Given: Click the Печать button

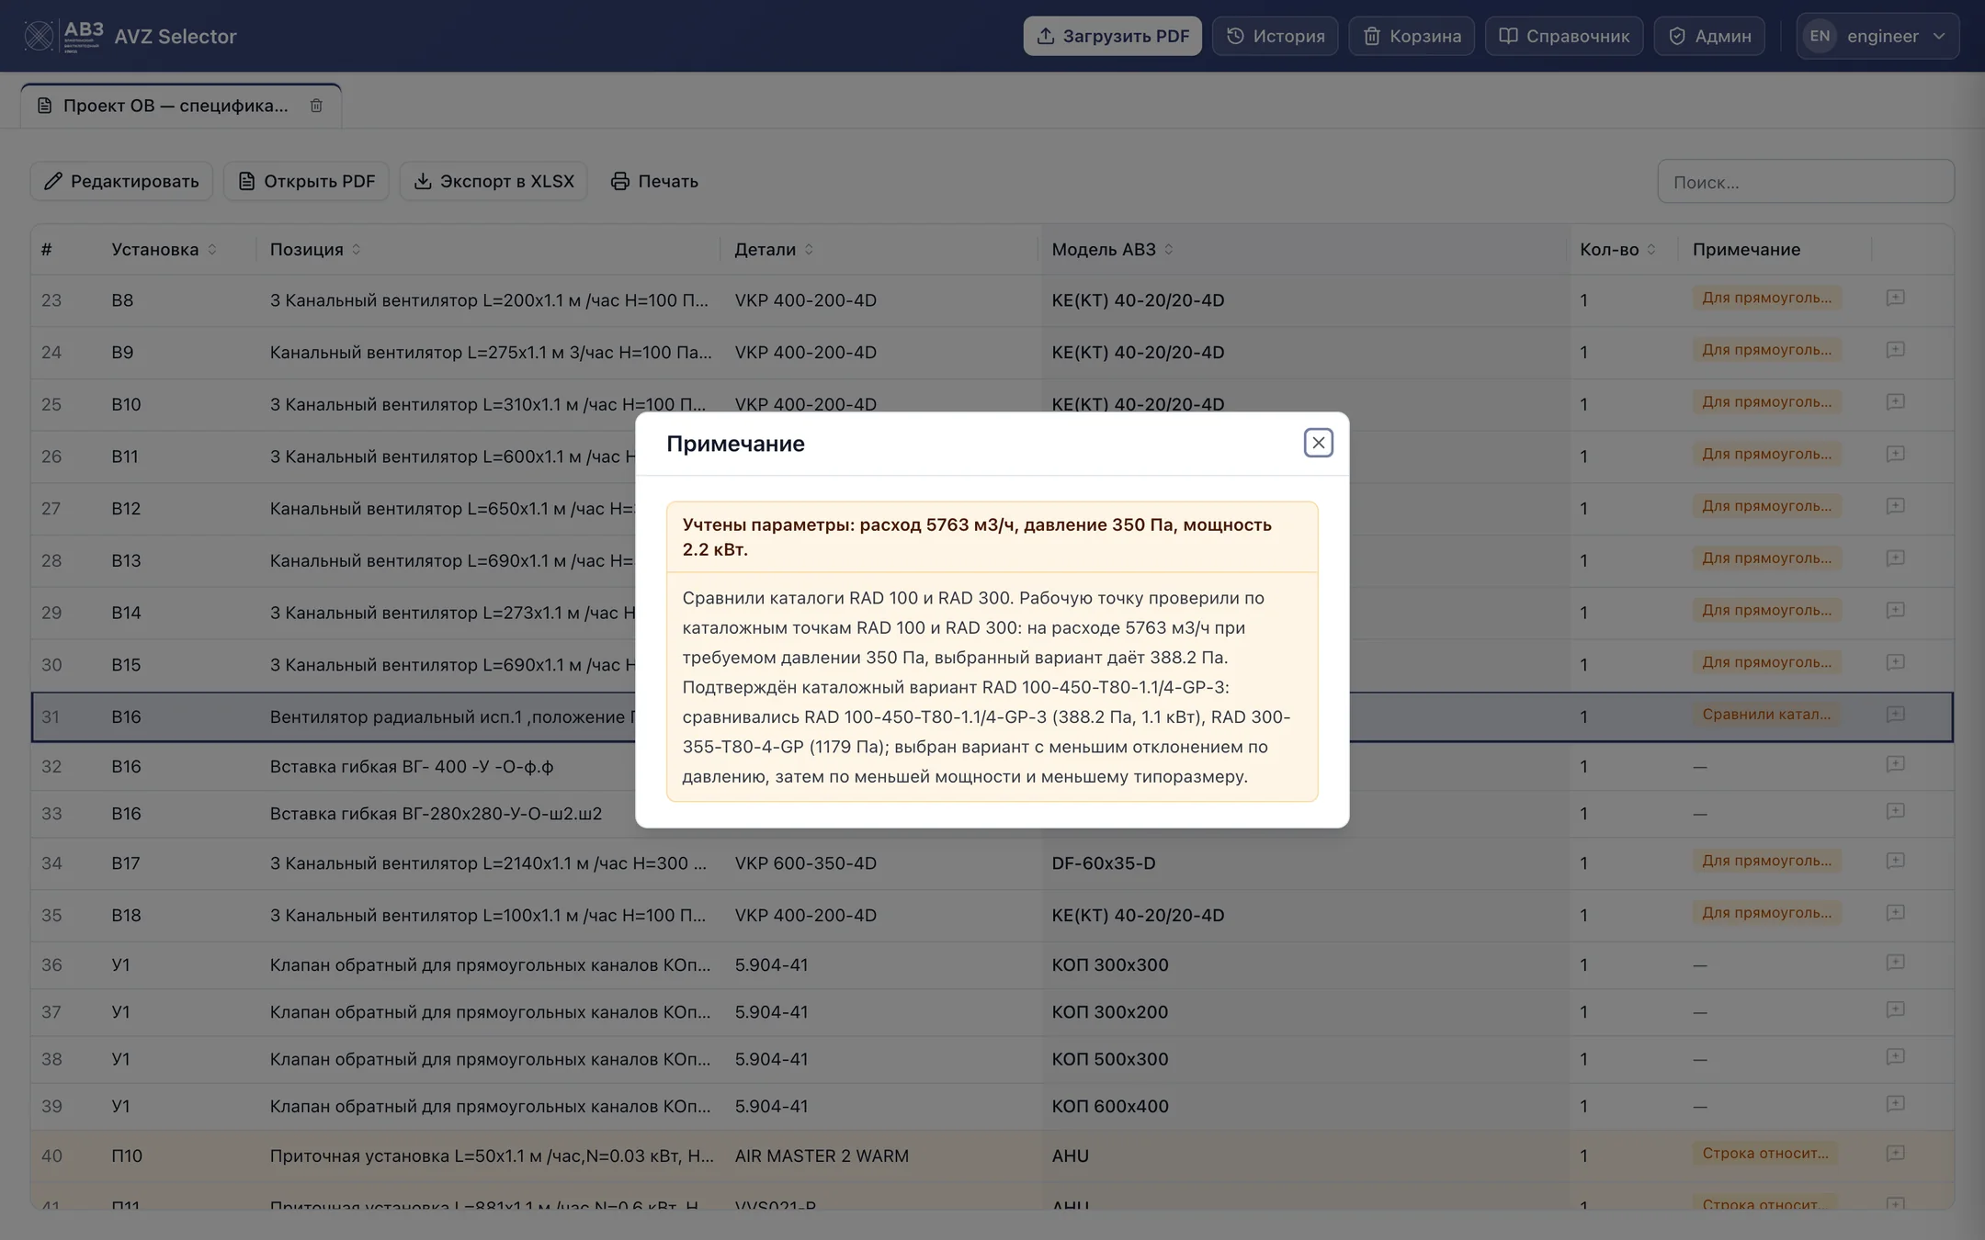Looking at the screenshot, I should point(654,181).
